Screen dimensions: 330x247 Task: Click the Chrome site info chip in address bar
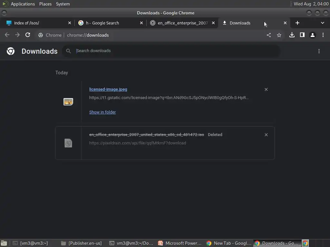point(50,35)
